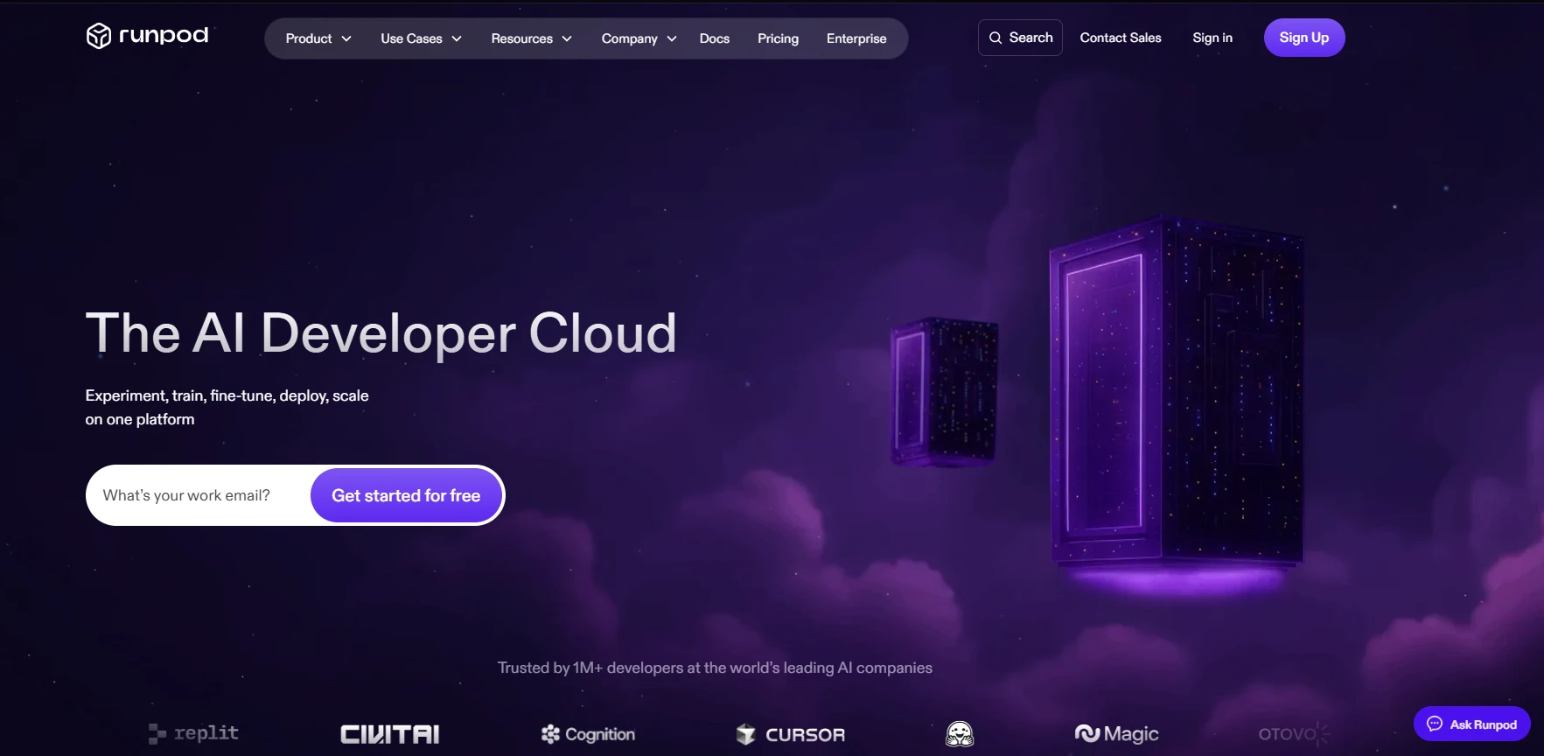
Task: Click the hugging face emoji logo
Action: point(960,734)
